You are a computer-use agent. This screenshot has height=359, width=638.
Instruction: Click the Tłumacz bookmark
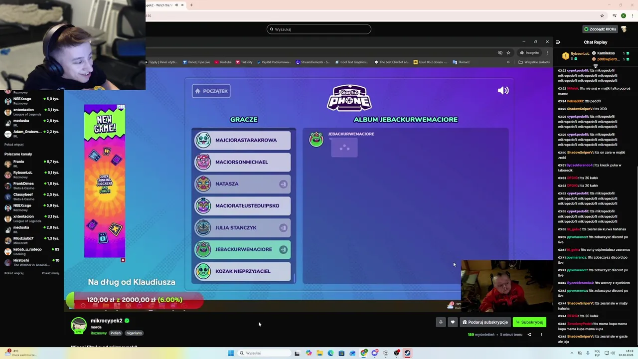pos(461,62)
